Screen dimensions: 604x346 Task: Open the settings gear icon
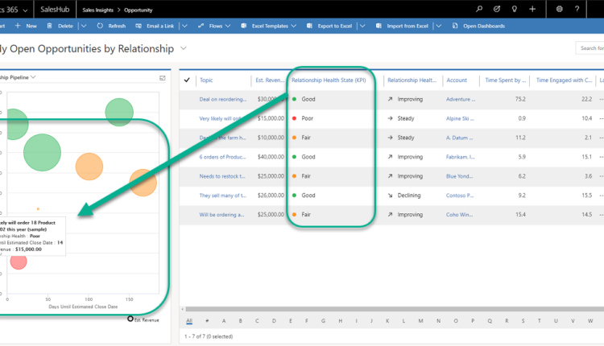560,9
